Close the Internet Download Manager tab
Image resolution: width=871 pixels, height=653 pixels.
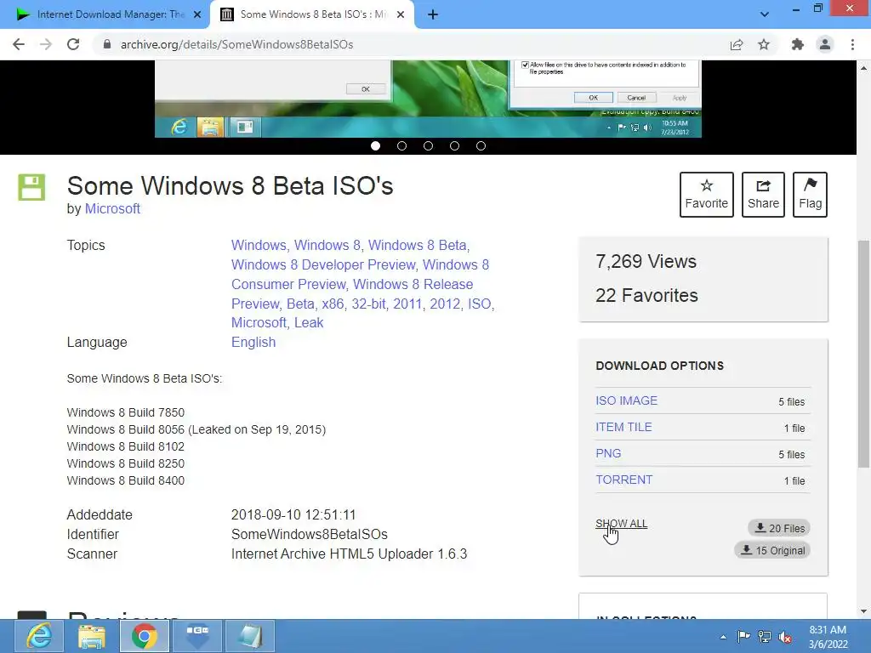pos(197,15)
